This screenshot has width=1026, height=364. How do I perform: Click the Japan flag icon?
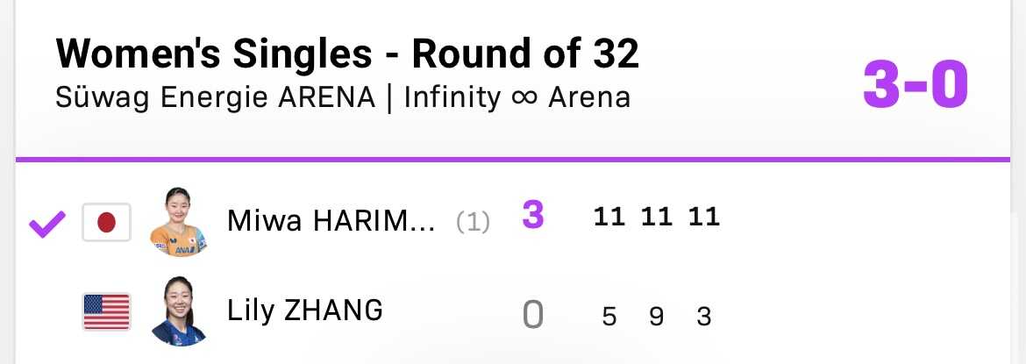pos(106,222)
